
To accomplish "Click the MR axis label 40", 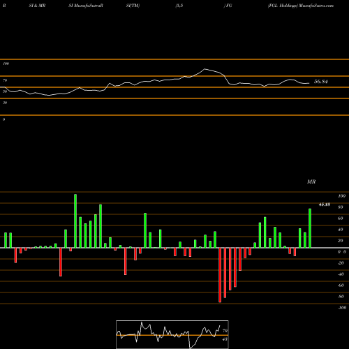I will coord(341,230).
